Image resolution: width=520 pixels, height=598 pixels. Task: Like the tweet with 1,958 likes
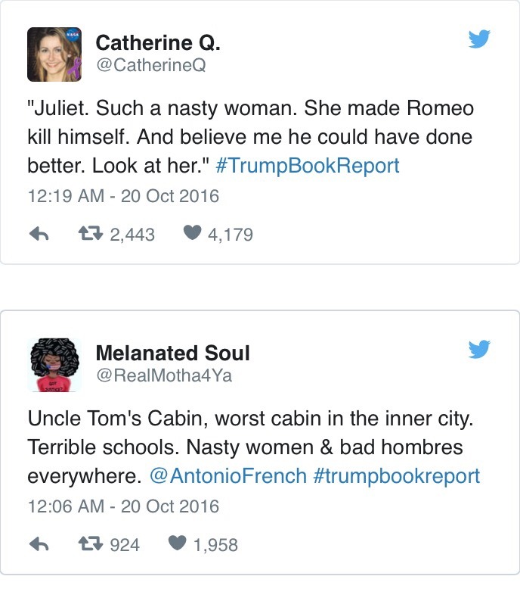tap(178, 544)
